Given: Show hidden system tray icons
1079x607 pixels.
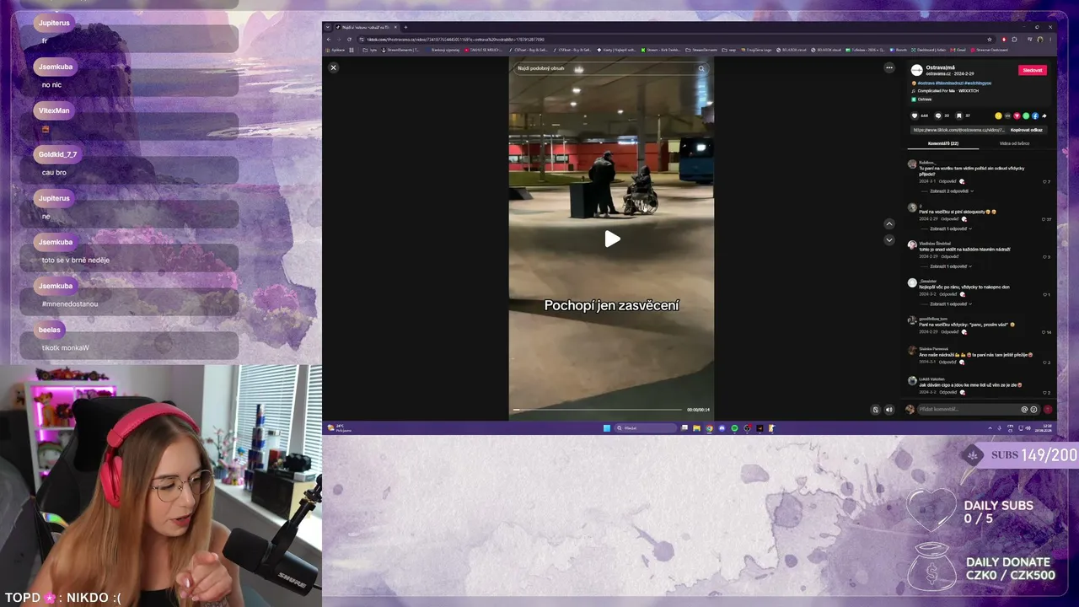Looking at the screenshot, I should (990, 428).
